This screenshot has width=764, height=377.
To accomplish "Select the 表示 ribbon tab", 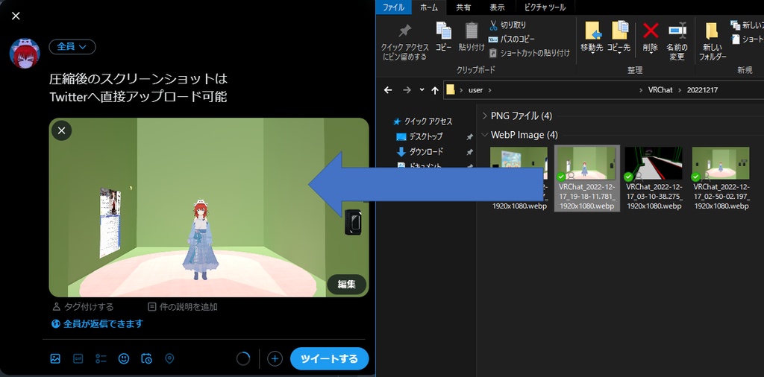I will point(497,7).
